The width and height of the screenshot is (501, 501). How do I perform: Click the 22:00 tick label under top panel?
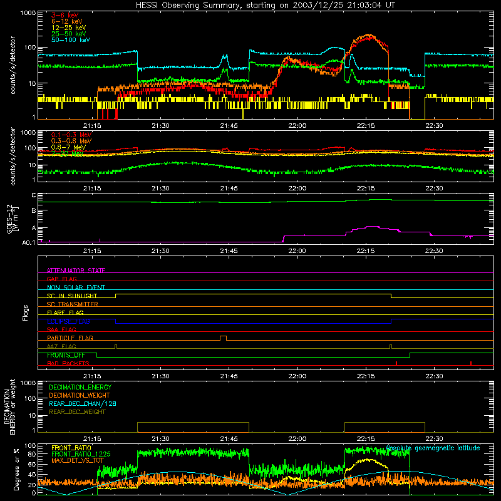click(x=297, y=126)
